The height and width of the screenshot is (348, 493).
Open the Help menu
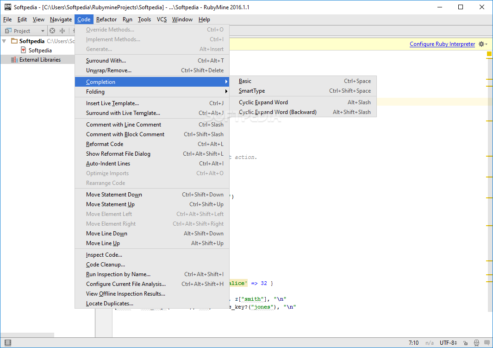(204, 19)
